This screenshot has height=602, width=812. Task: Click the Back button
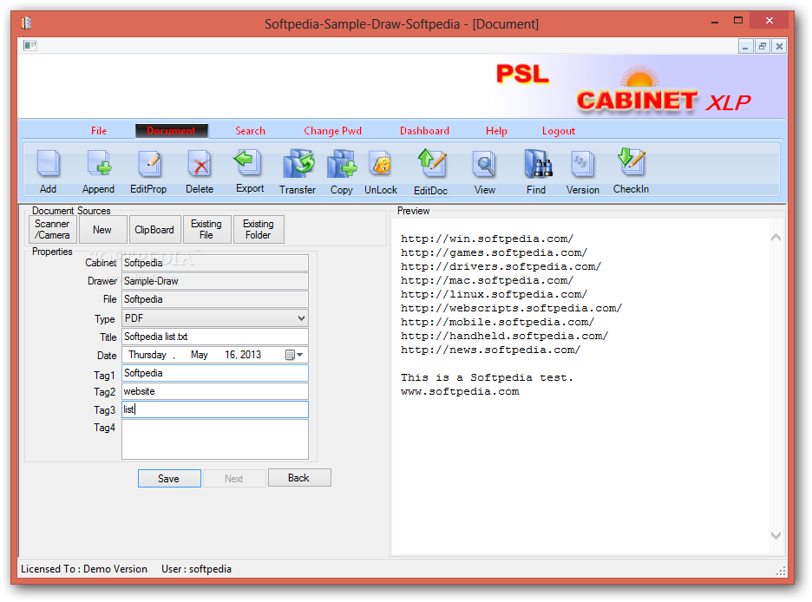click(299, 478)
